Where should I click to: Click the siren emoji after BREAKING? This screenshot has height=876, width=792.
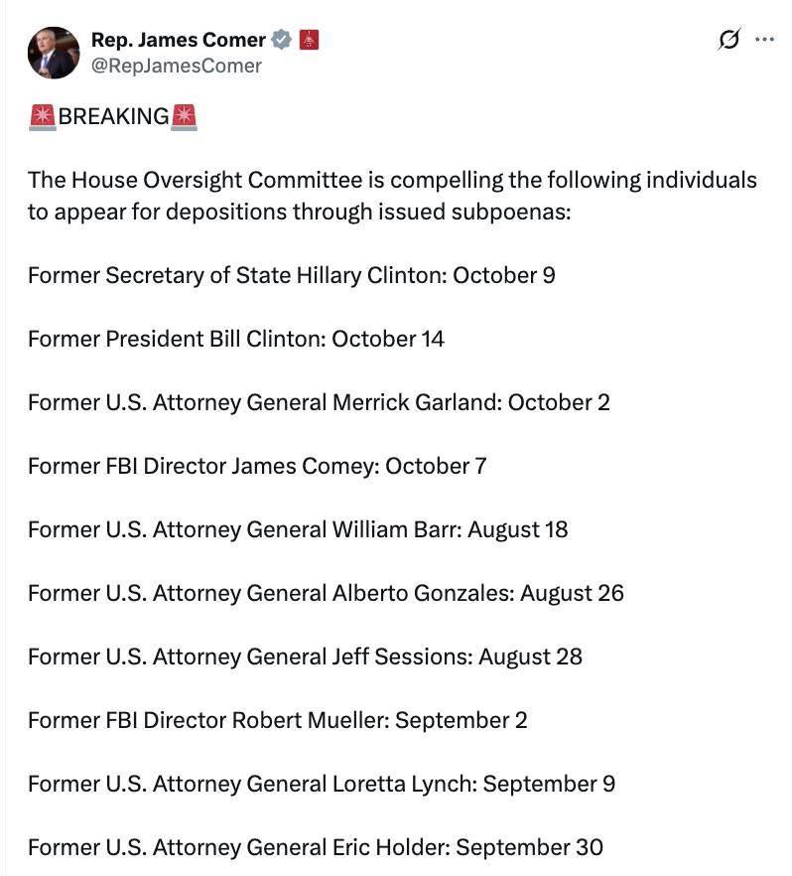click(x=185, y=117)
